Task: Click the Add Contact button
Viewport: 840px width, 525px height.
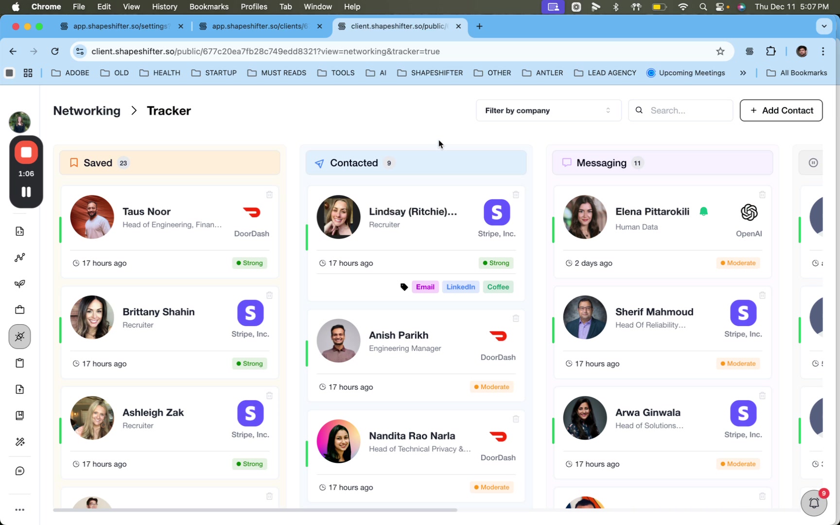Action: (x=781, y=110)
